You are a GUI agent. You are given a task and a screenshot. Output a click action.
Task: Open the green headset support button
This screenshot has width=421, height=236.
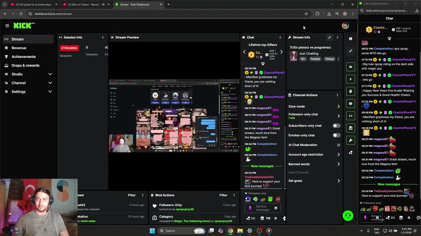pyautogui.click(x=348, y=216)
